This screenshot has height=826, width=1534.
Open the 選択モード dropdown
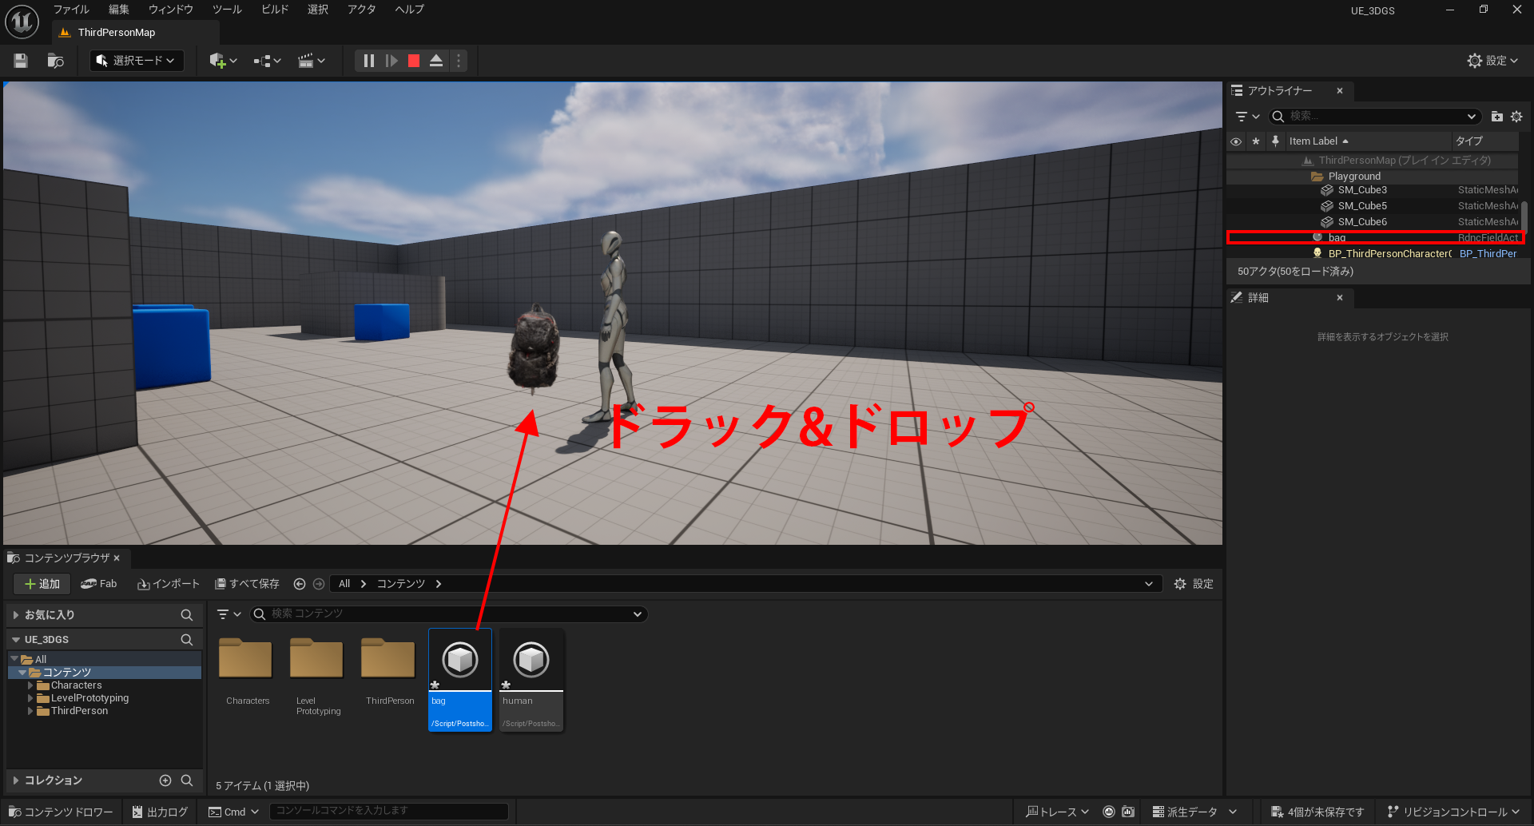pos(136,60)
